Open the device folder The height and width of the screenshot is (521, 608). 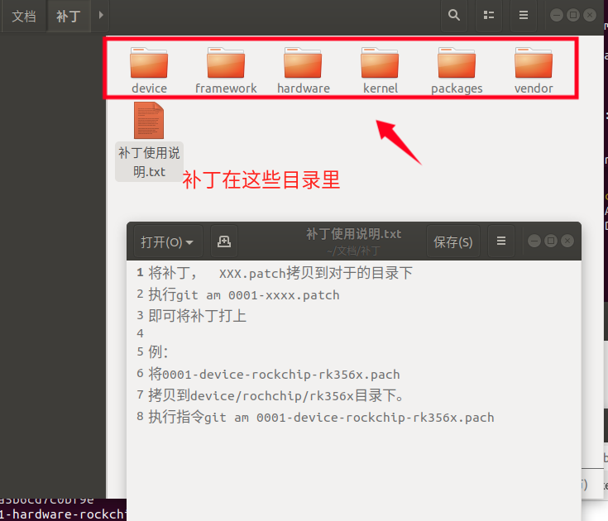pos(149,69)
